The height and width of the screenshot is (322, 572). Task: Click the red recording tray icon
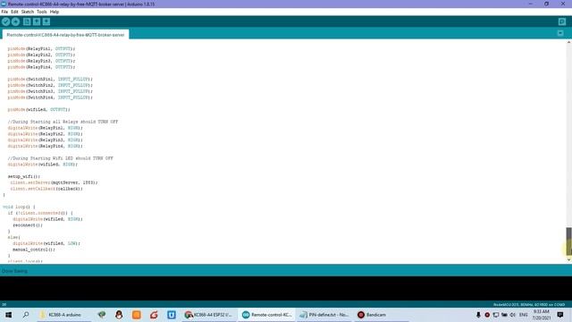pos(487,315)
